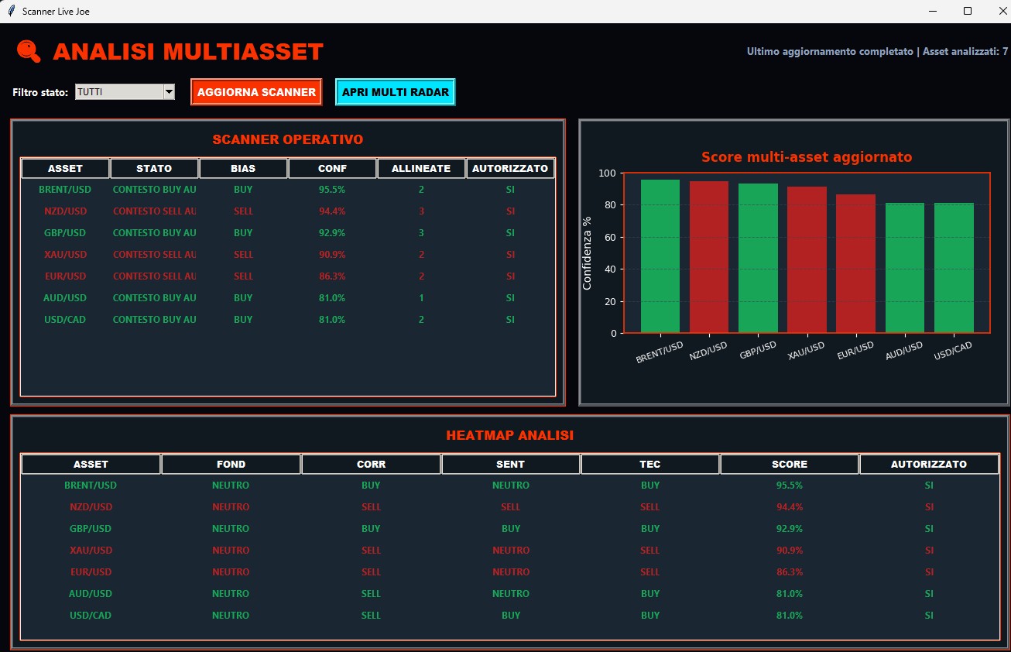Click the status text Ultimo aggiornamento completato
The image size is (1011, 652).
tap(830, 51)
